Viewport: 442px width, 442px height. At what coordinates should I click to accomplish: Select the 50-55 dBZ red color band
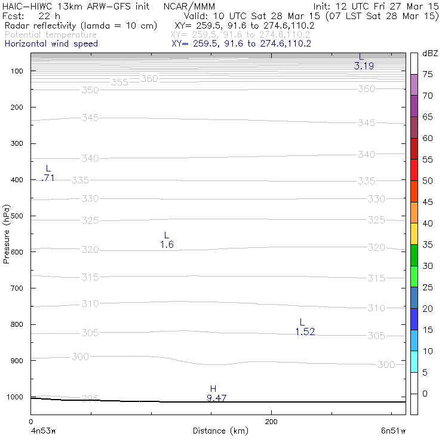[414, 170]
